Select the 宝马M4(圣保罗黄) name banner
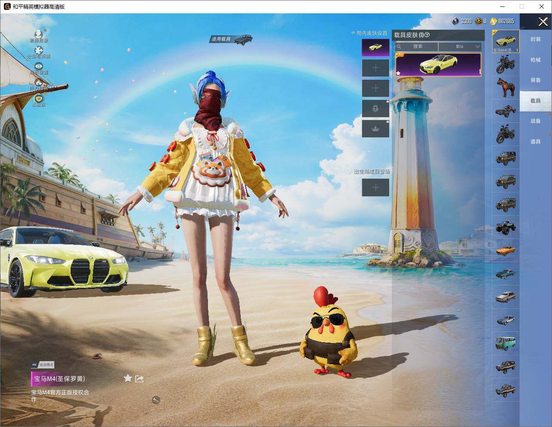552x427 pixels. pyautogui.click(x=59, y=379)
